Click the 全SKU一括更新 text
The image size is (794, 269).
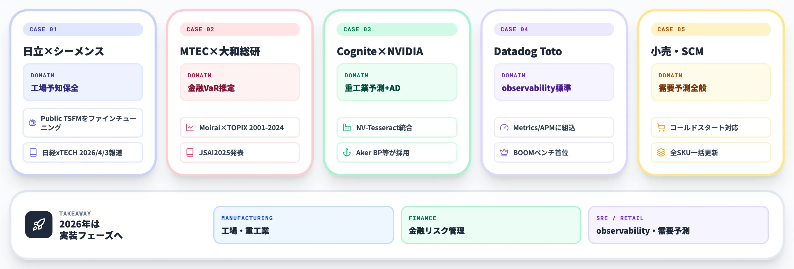pos(694,152)
